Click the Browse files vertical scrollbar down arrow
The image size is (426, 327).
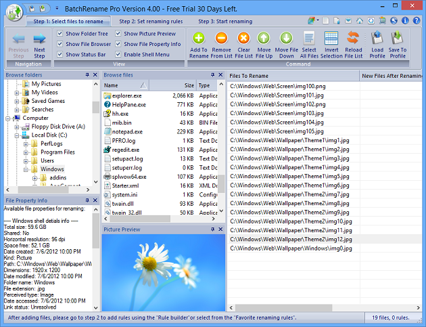point(221,211)
